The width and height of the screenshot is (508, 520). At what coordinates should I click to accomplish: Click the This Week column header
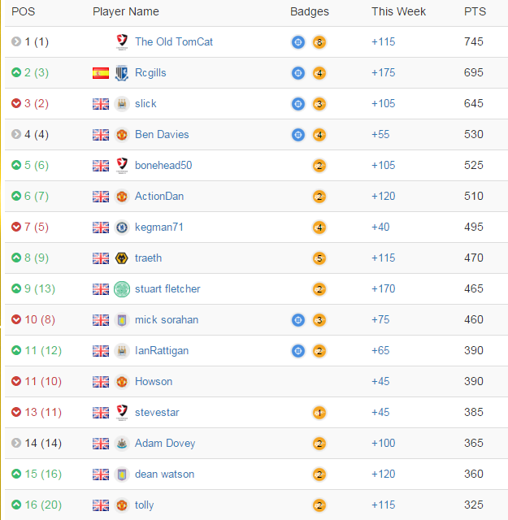coord(398,11)
